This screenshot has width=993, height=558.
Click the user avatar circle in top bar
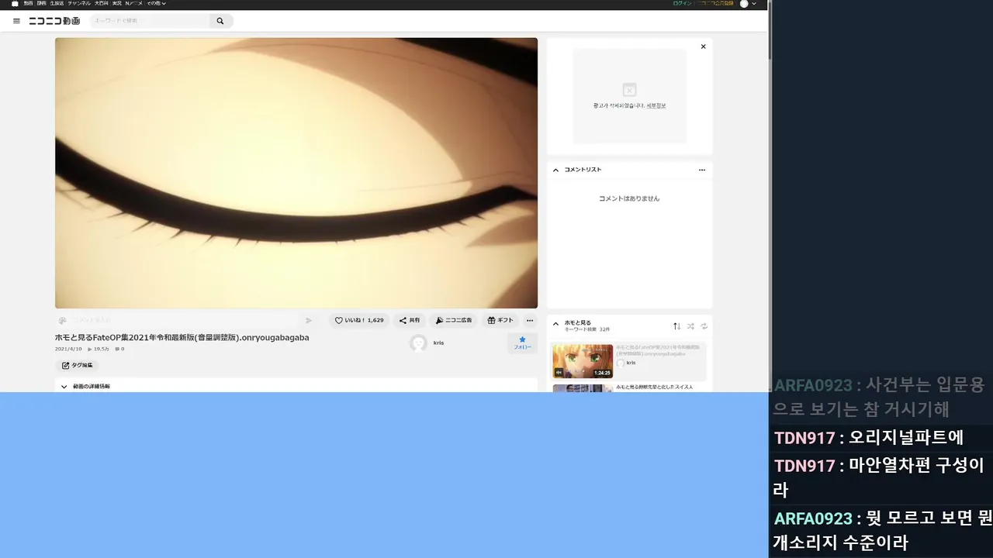[x=744, y=4]
